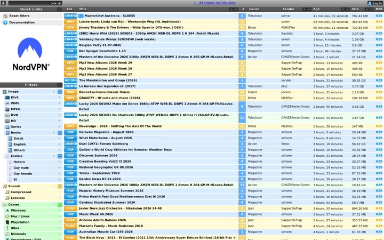Image resolution: width=384 pixels, height=240 pixels.
Task: Toggle the plus for Hetero filter
Action: [x=59, y=162]
